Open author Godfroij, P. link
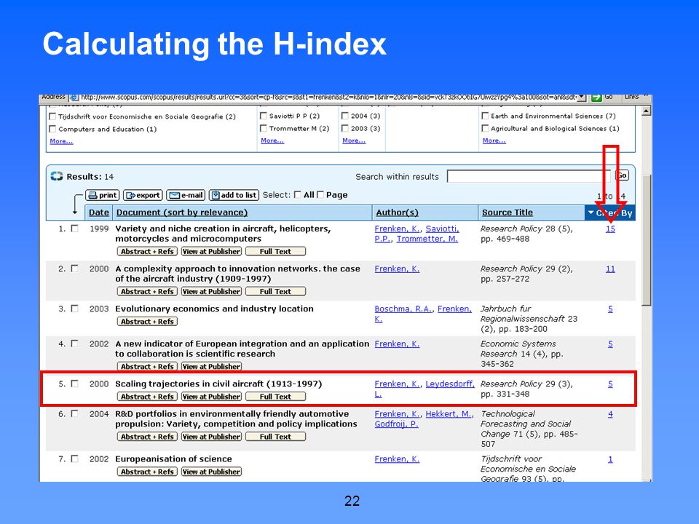 [x=396, y=424]
